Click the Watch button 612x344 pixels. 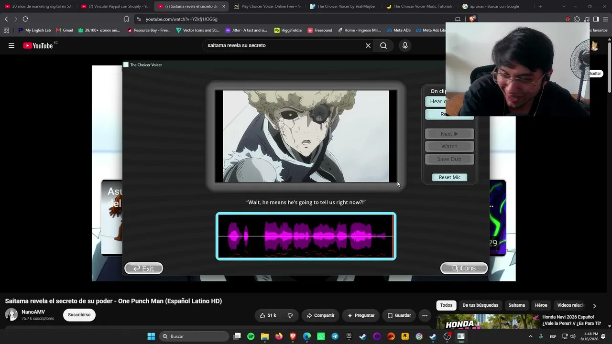tap(449, 146)
